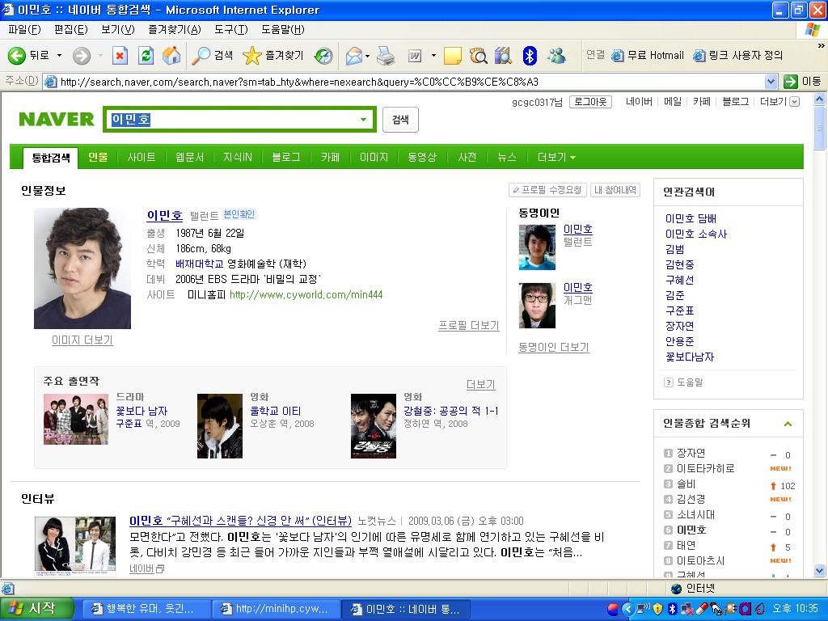Screen dimensions: 828x621
Task: Click the Mail envelope toolbar icon
Action: pyautogui.click(x=353, y=55)
